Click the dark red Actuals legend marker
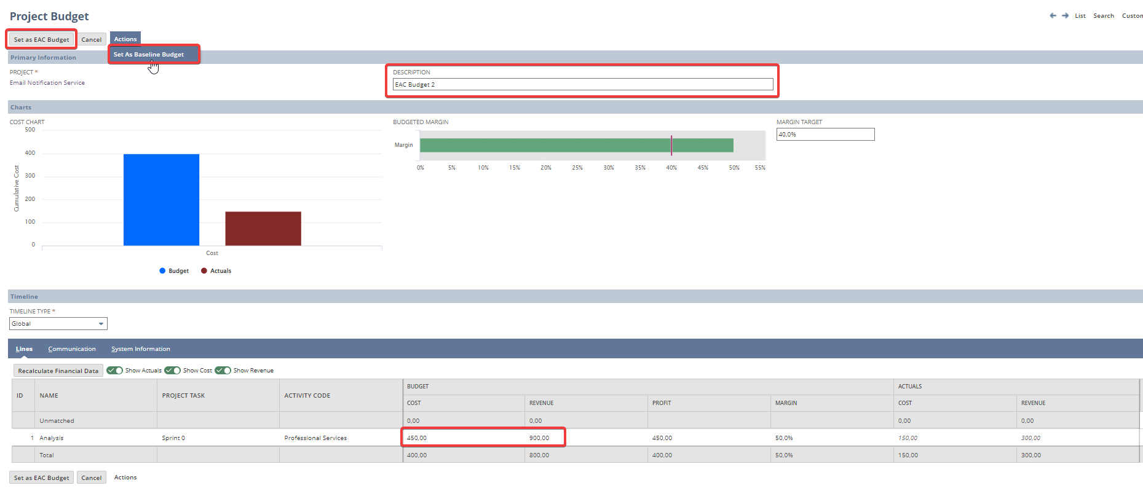Image resolution: width=1143 pixels, height=488 pixels. [204, 271]
